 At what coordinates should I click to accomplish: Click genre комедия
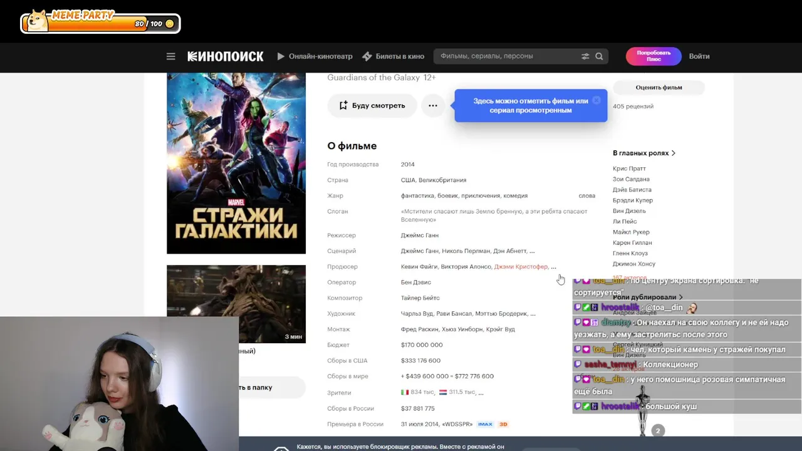[516, 196]
